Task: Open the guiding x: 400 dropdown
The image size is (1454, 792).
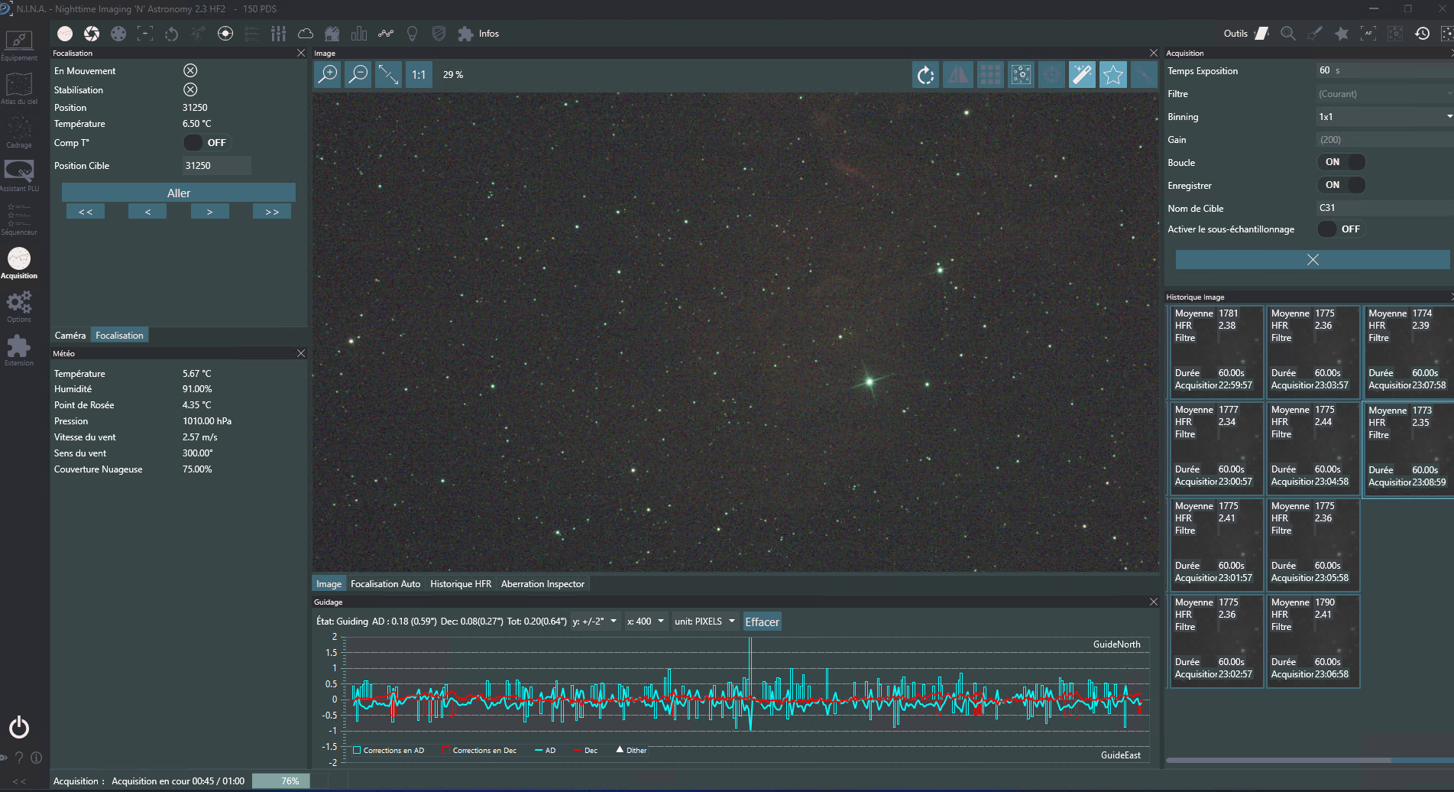Action: coord(646,622)
